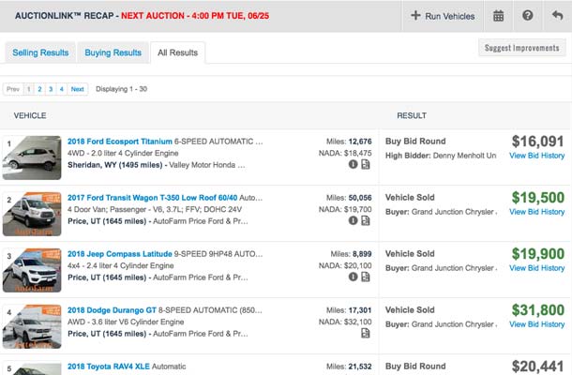This screenshot has height=375, width=572.
Task: Open the help question mark icon
Action: 528,16
